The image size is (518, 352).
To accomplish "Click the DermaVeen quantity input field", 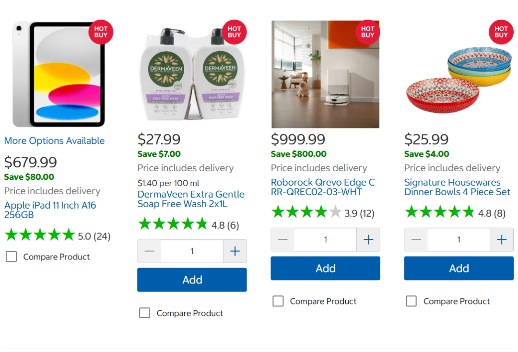I will point(192,251).
